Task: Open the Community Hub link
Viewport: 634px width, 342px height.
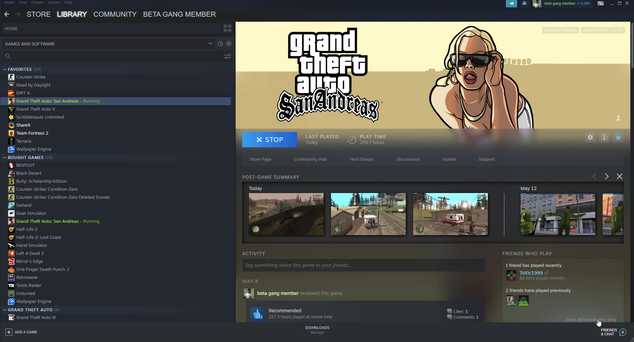Action: pyautogui.click(x=310, y=159)
